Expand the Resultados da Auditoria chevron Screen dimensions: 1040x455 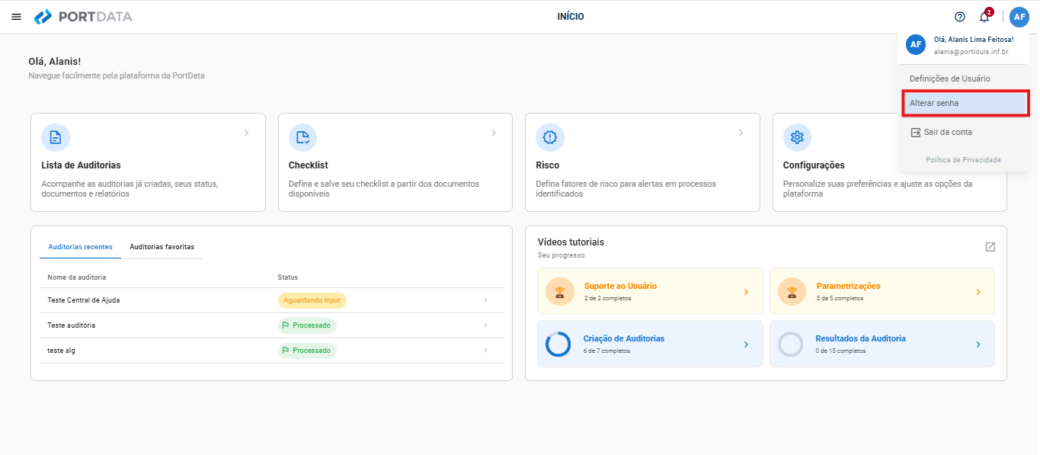point(978,344)
